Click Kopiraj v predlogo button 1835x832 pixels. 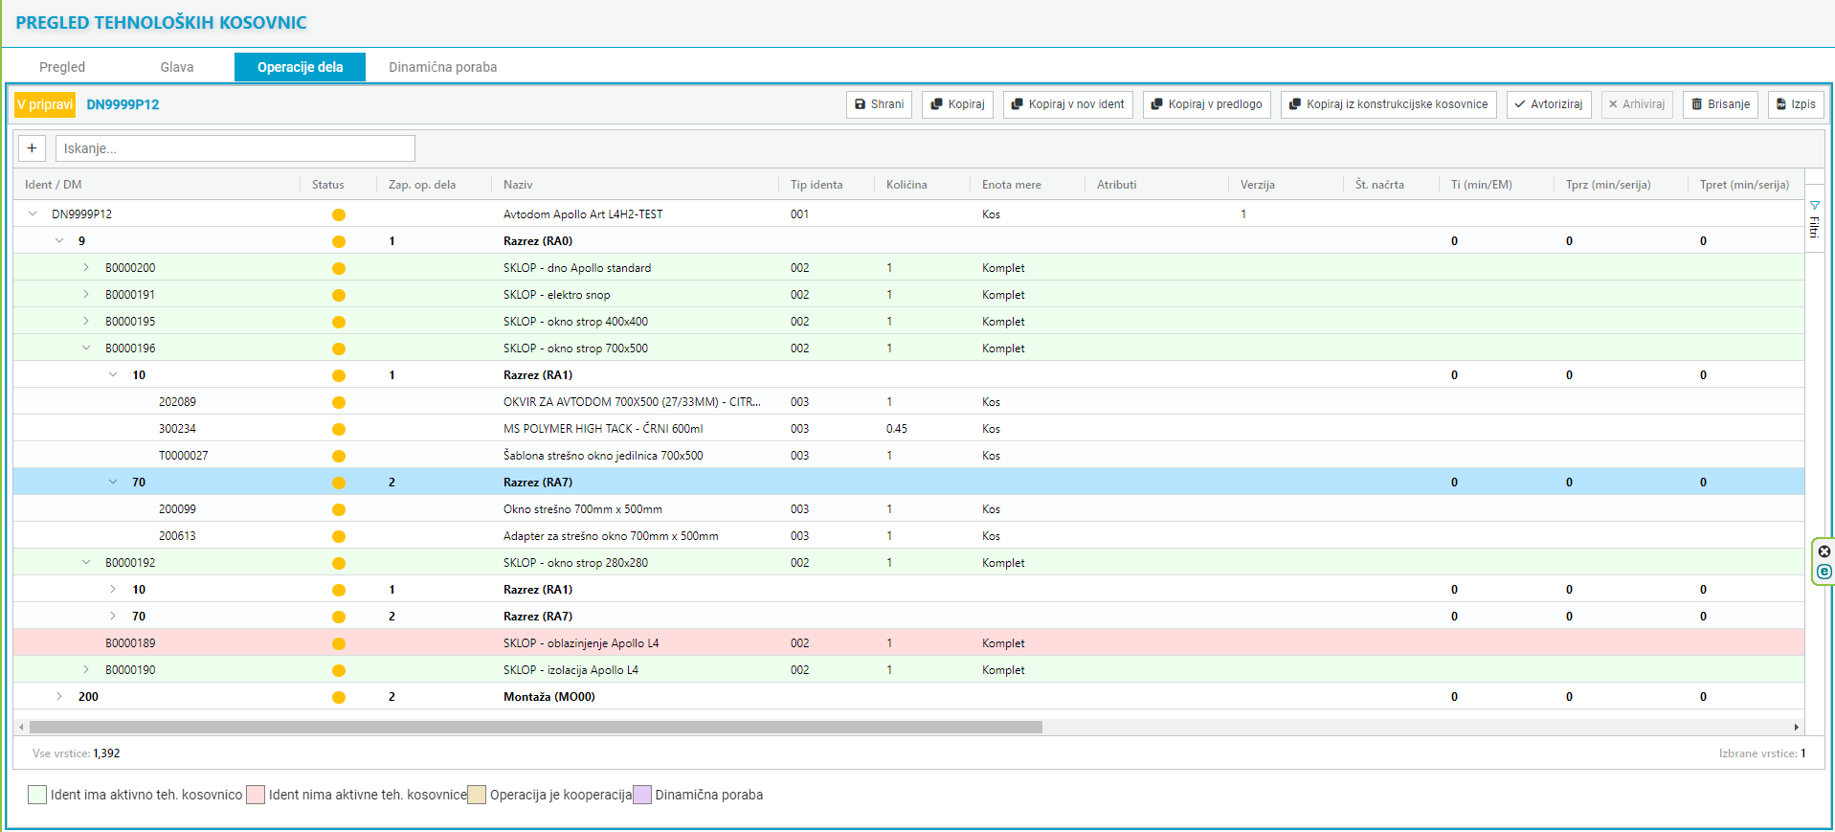click(x=1206, y=104)
